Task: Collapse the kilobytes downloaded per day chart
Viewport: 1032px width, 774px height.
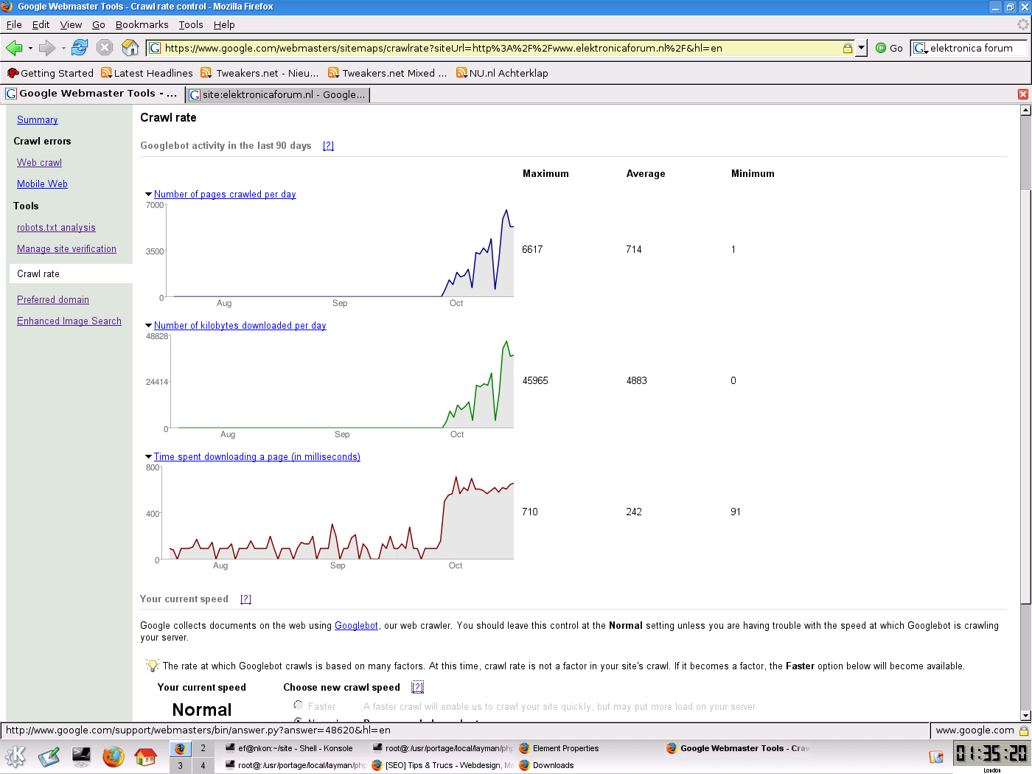Action: point(149,326)
